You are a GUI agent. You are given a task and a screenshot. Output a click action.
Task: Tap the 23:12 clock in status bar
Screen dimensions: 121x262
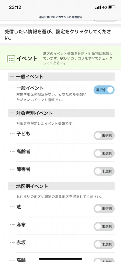click(x=15, y=7)
